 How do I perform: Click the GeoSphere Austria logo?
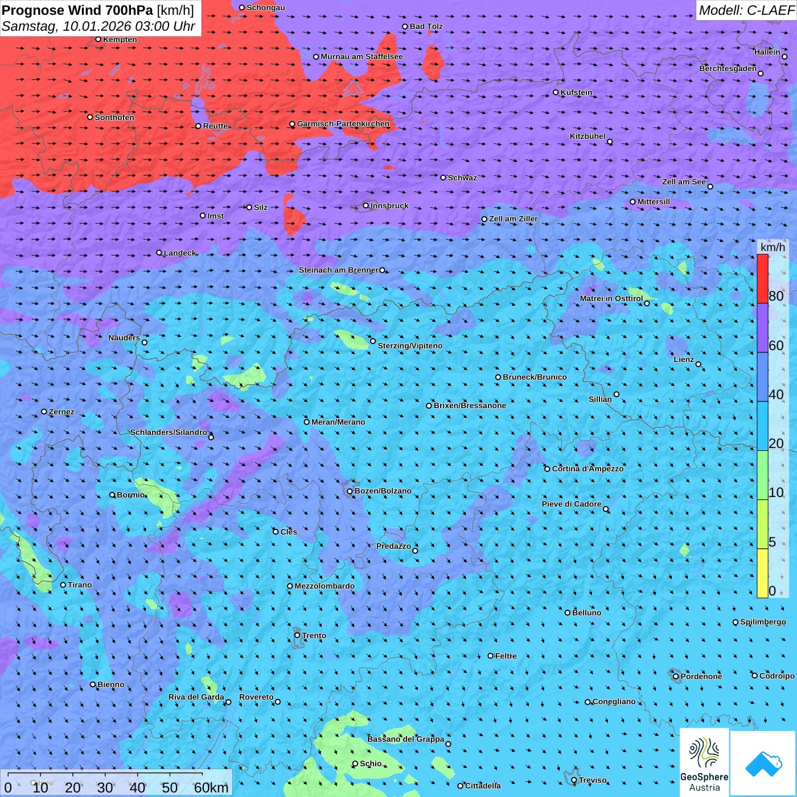tap(704, 762)
